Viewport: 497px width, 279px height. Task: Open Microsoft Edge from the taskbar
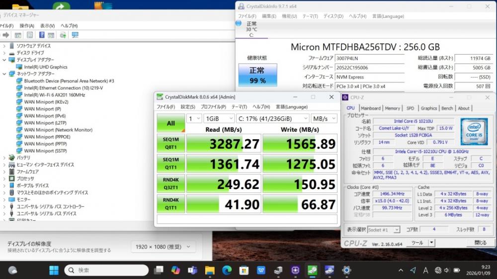[227, 270]
